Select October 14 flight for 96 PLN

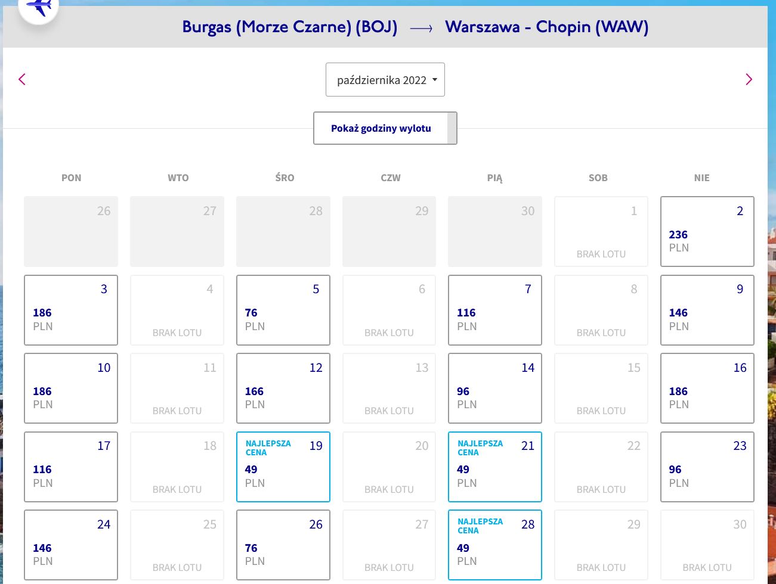[x=495, y=388]
